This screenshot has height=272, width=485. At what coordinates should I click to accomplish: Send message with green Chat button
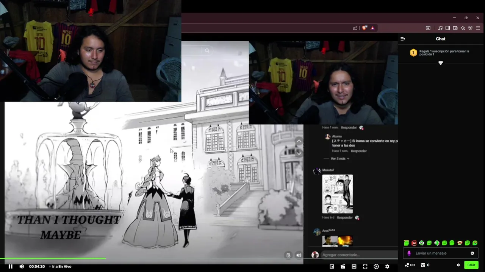click(x=471, y=265)
